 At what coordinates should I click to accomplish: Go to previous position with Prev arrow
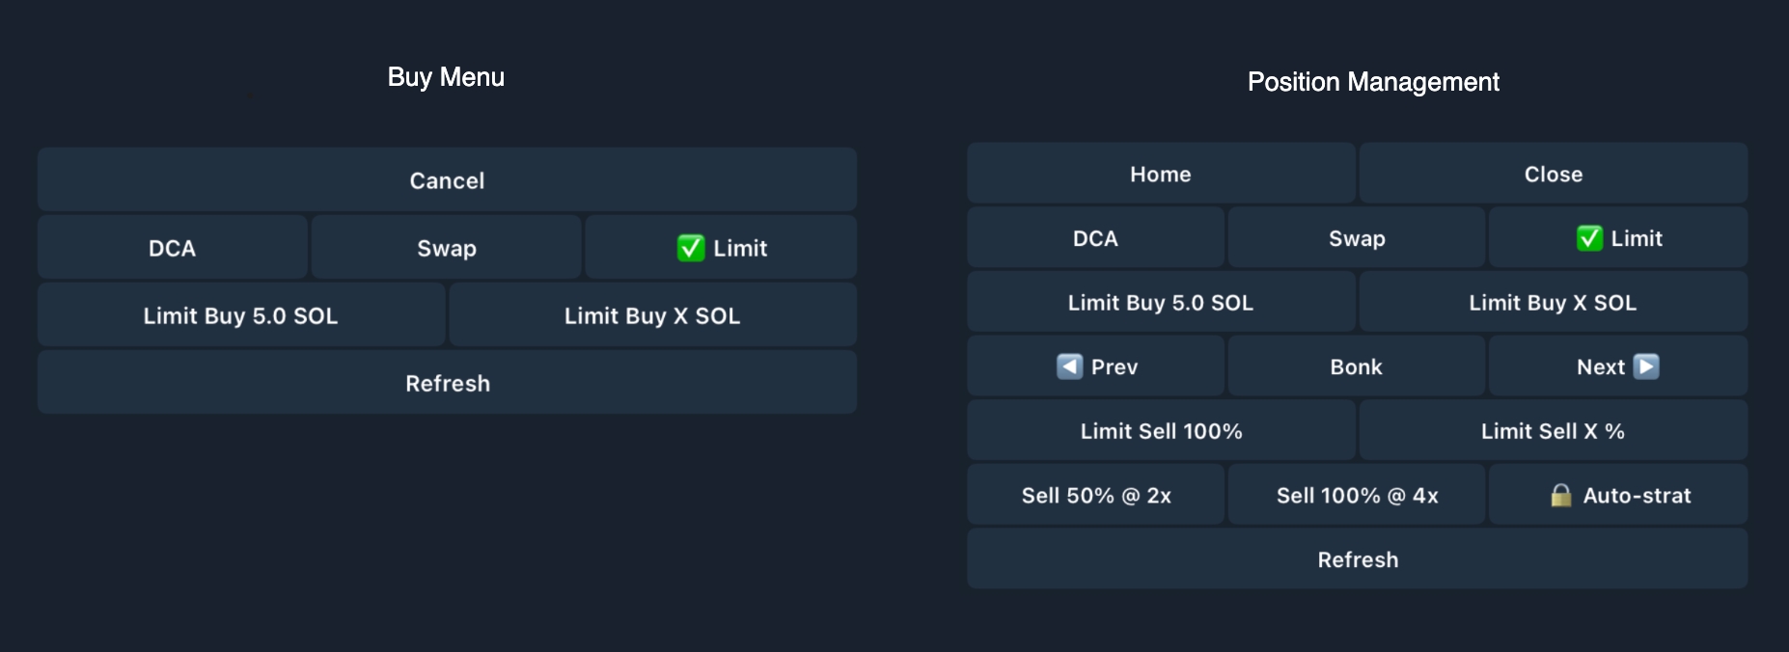[1096, 367]
